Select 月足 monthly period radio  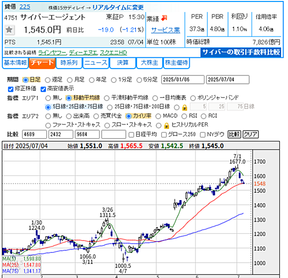[70, 80]
